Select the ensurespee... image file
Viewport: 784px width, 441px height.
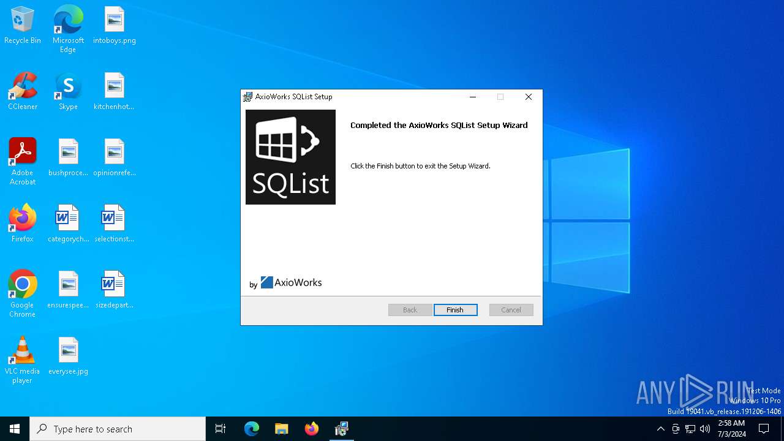68,290
